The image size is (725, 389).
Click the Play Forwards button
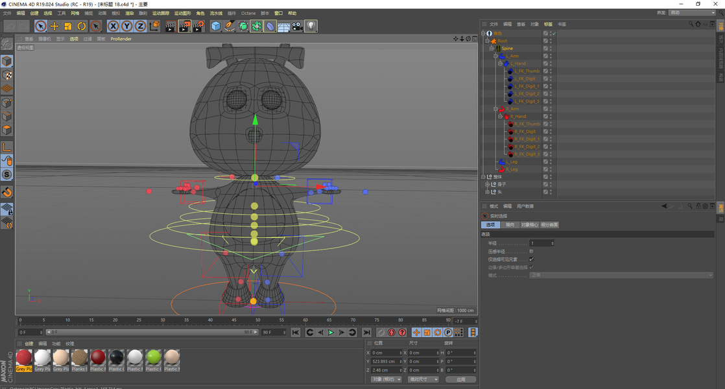331,332
